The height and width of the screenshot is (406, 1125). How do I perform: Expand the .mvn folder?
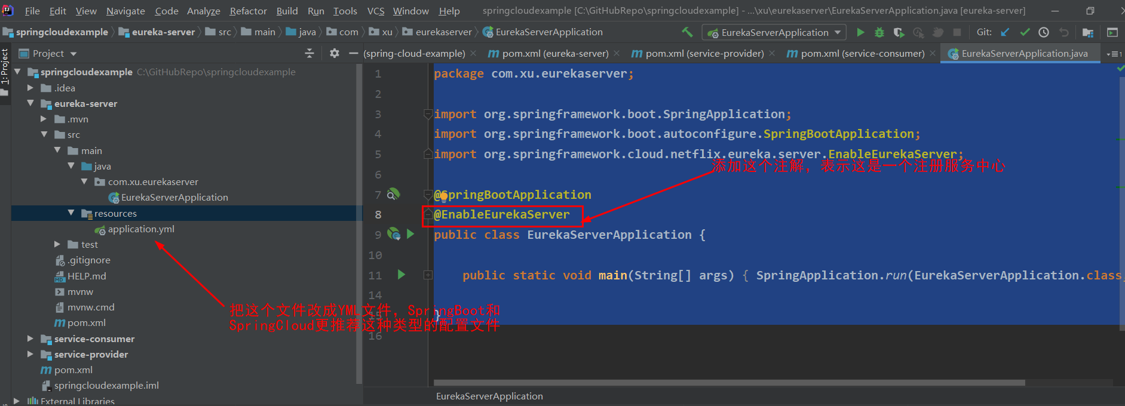[x=44, y=119]
